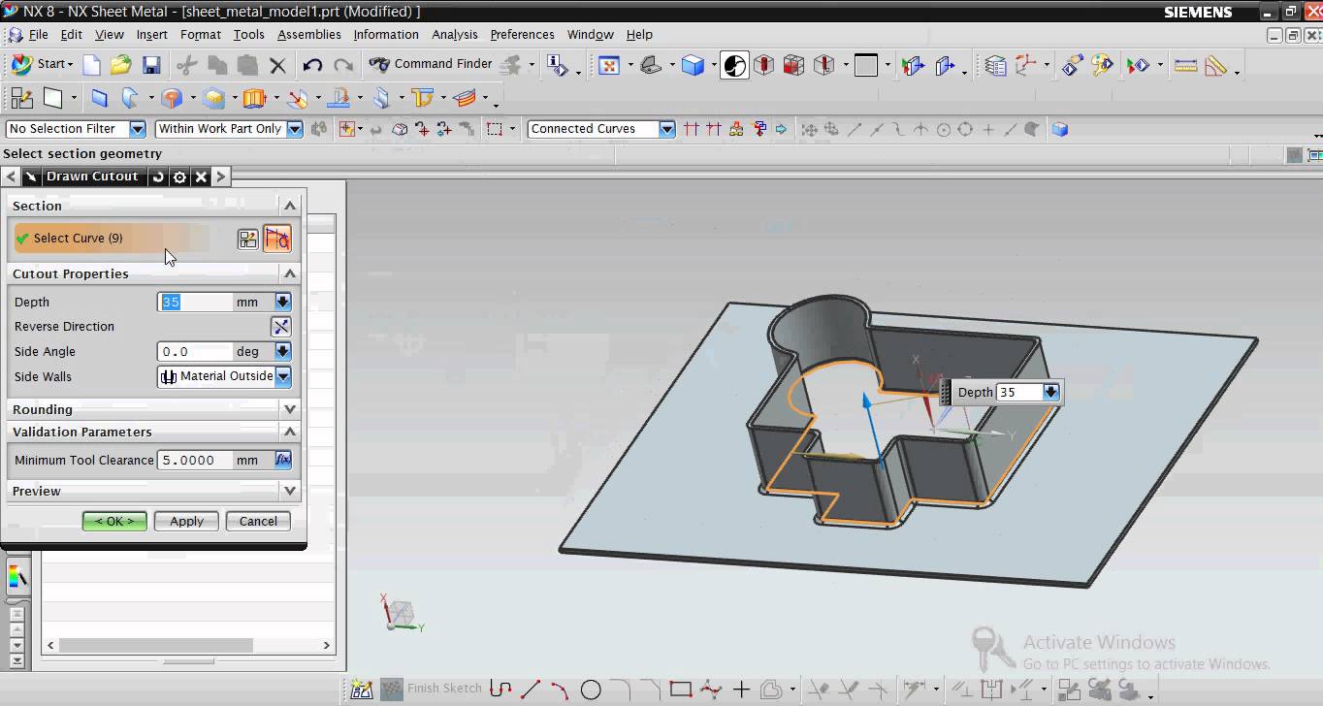Open the on-screen Depth arrow dropdown
This screenshot has width=1323, height=706.
point(1050,392)
